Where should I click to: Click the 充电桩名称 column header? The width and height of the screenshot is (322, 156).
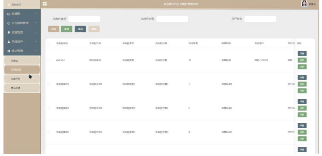pyautogui.click(x=95, y=43)
